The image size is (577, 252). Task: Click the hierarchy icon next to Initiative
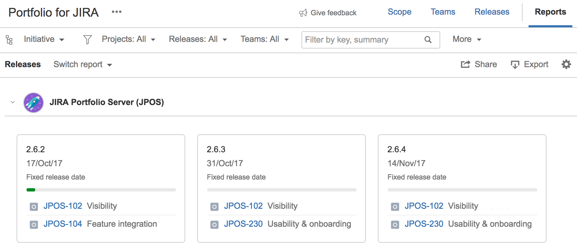[9, 40]
